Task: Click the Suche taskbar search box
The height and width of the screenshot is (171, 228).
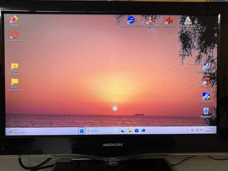Action: 103,131
